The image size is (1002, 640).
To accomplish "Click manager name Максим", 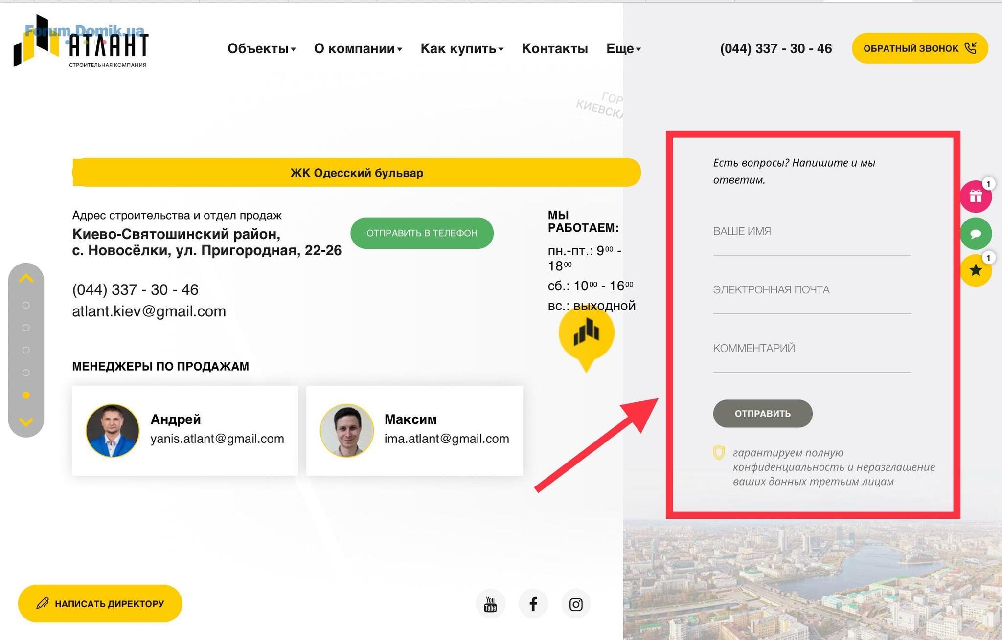I will pos(410,419).
